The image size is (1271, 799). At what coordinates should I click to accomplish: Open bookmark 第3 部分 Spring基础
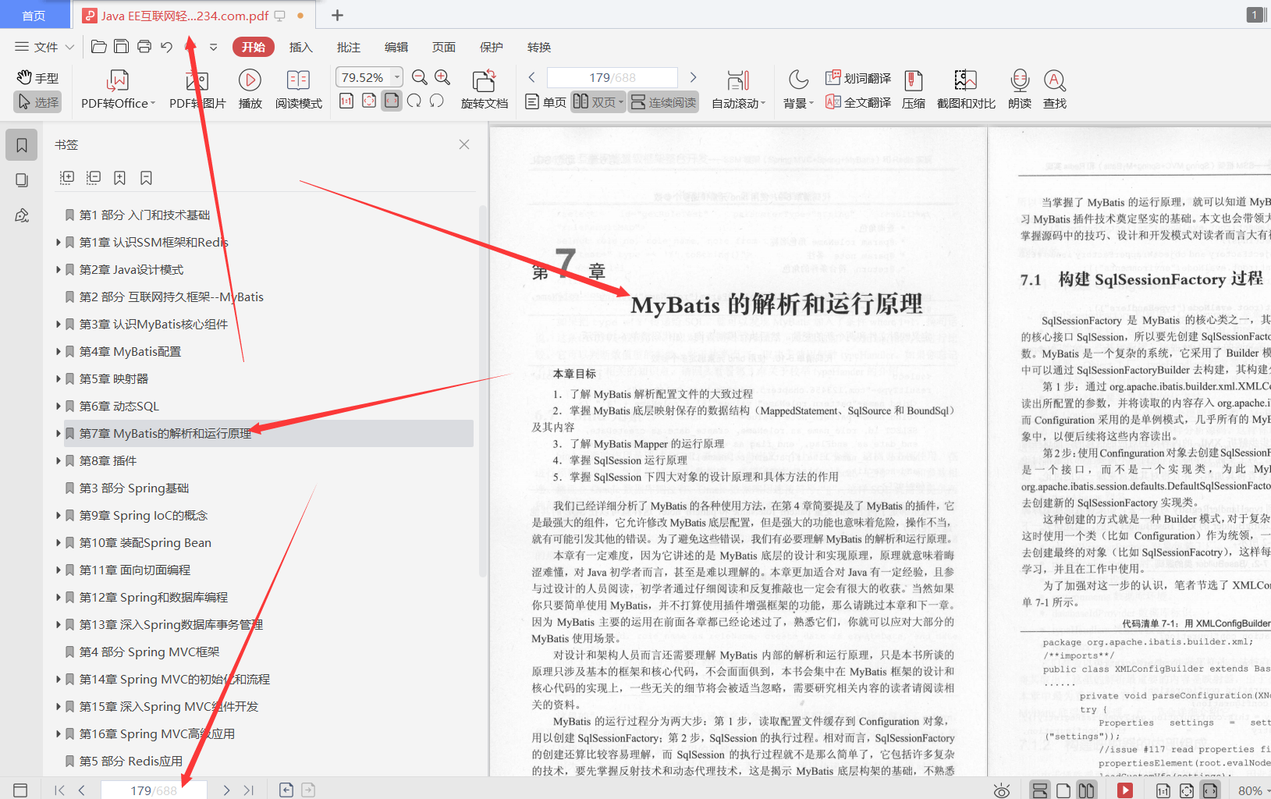pyautogui.click(x=133, y=488)
